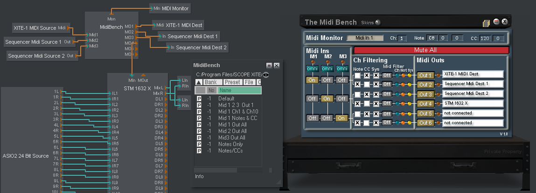Toggle M3 On switch in third Midi Ins row
The image size is (536, 193).
point(342,118)
